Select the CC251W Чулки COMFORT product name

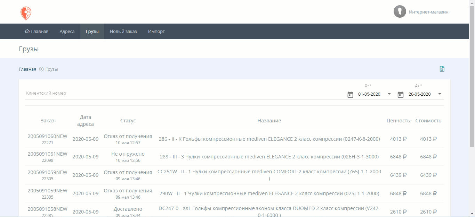point(269,175)
